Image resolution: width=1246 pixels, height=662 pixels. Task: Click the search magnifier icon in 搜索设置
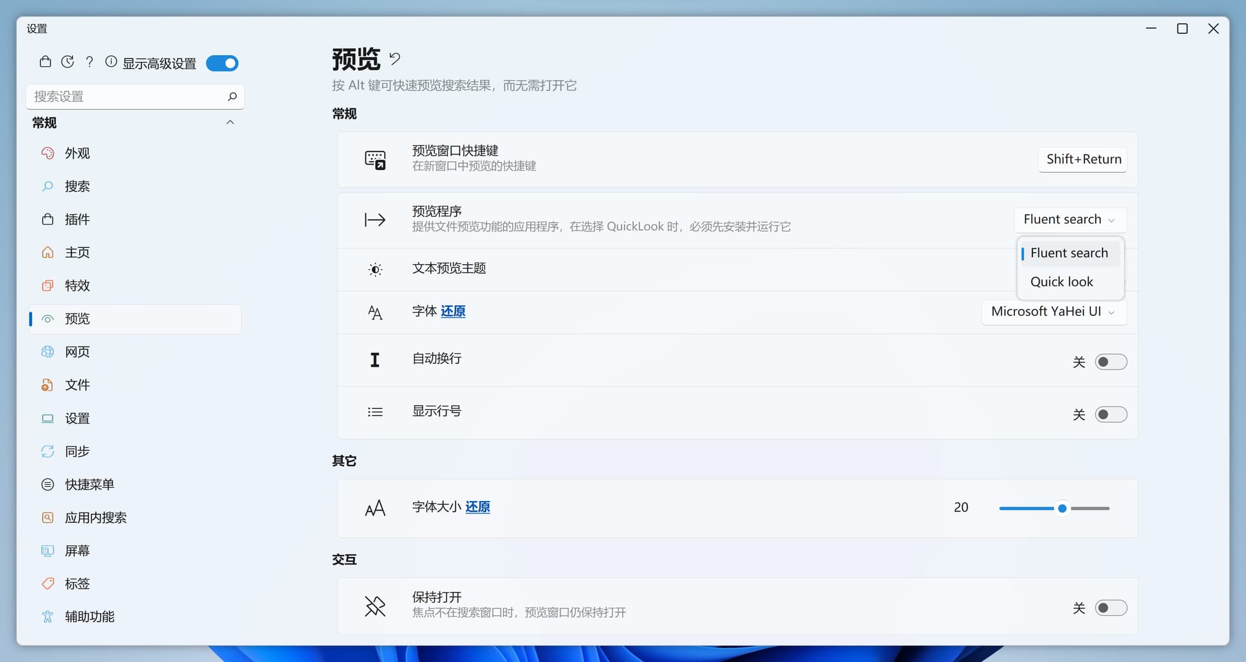click(x=232, y=97)
